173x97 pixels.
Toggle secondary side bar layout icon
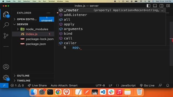click(161, 6)
